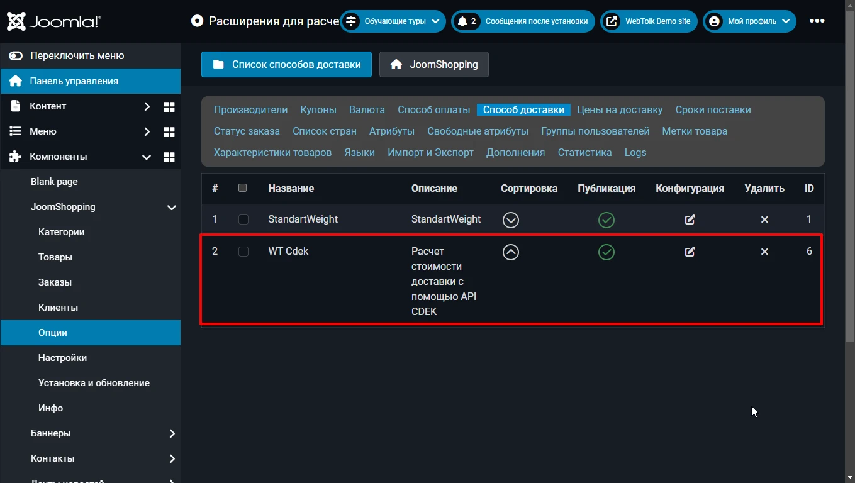Open the Способ оплаты tab
The width and height of the screenshot is (855, 483).
pyautogui.click(x=434, y=109)
